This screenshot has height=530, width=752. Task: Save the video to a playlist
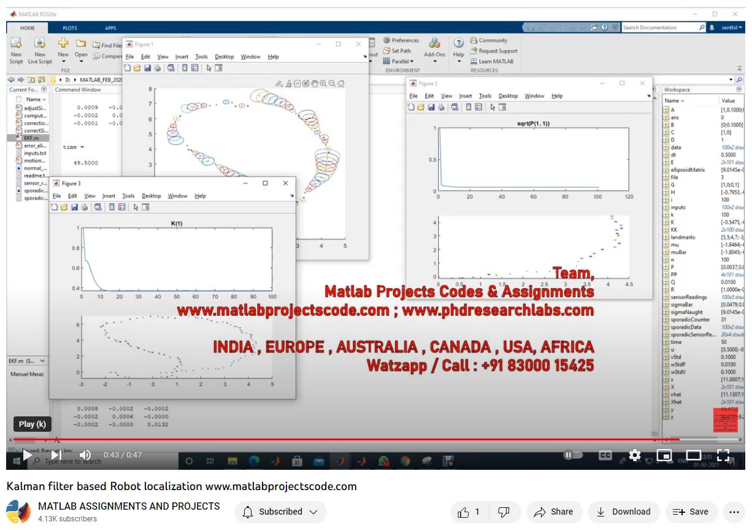pyautogui.click(x=691, y=512)
